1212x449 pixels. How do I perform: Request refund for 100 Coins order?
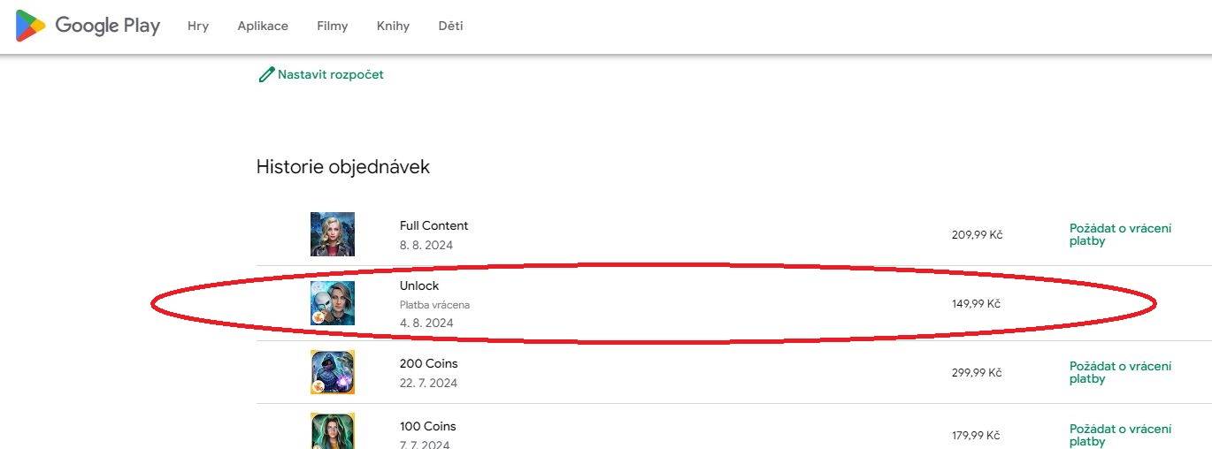[x=1120, y=435]
